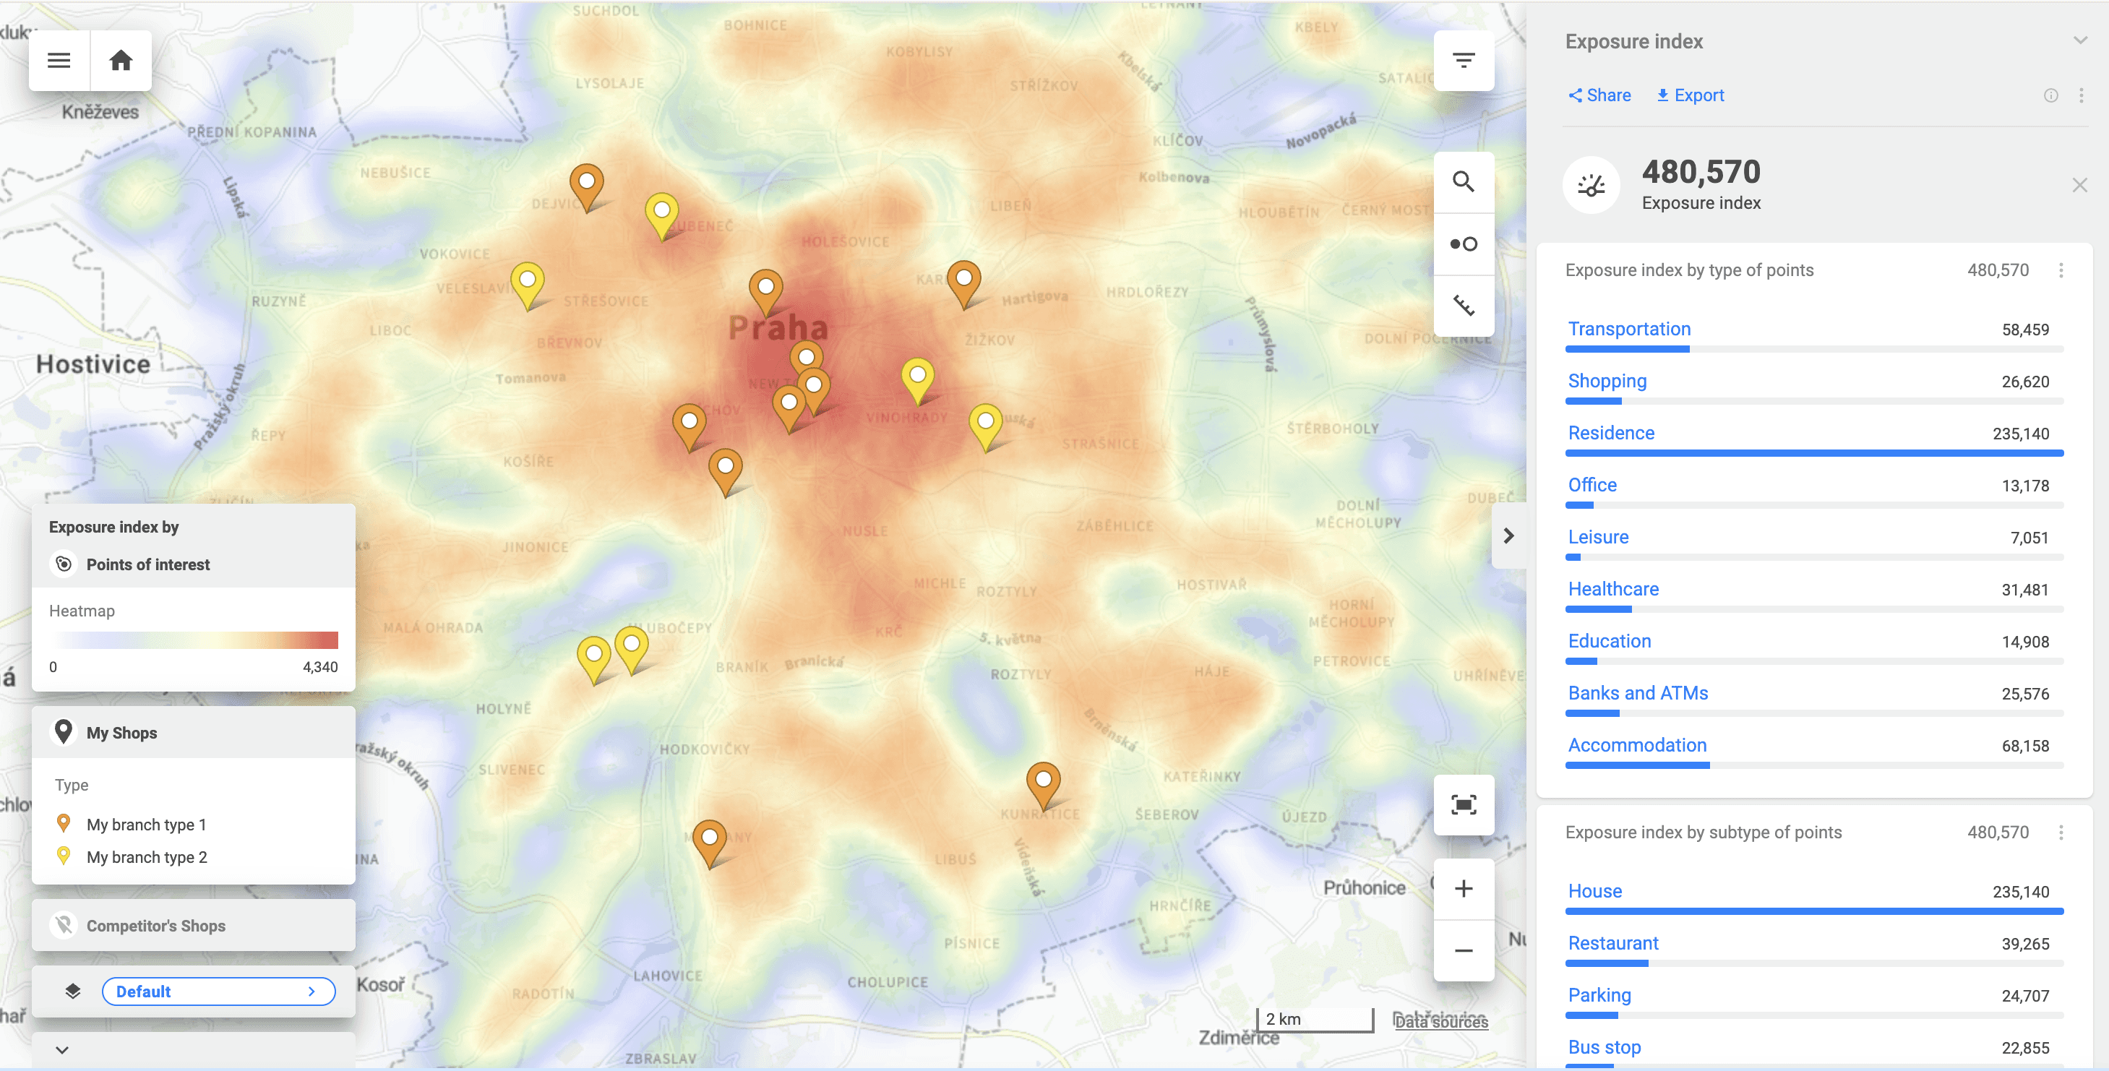Activate the point comparison tool
The height and width of the screenshot is (1071, 2109).
coord(1464,244)
